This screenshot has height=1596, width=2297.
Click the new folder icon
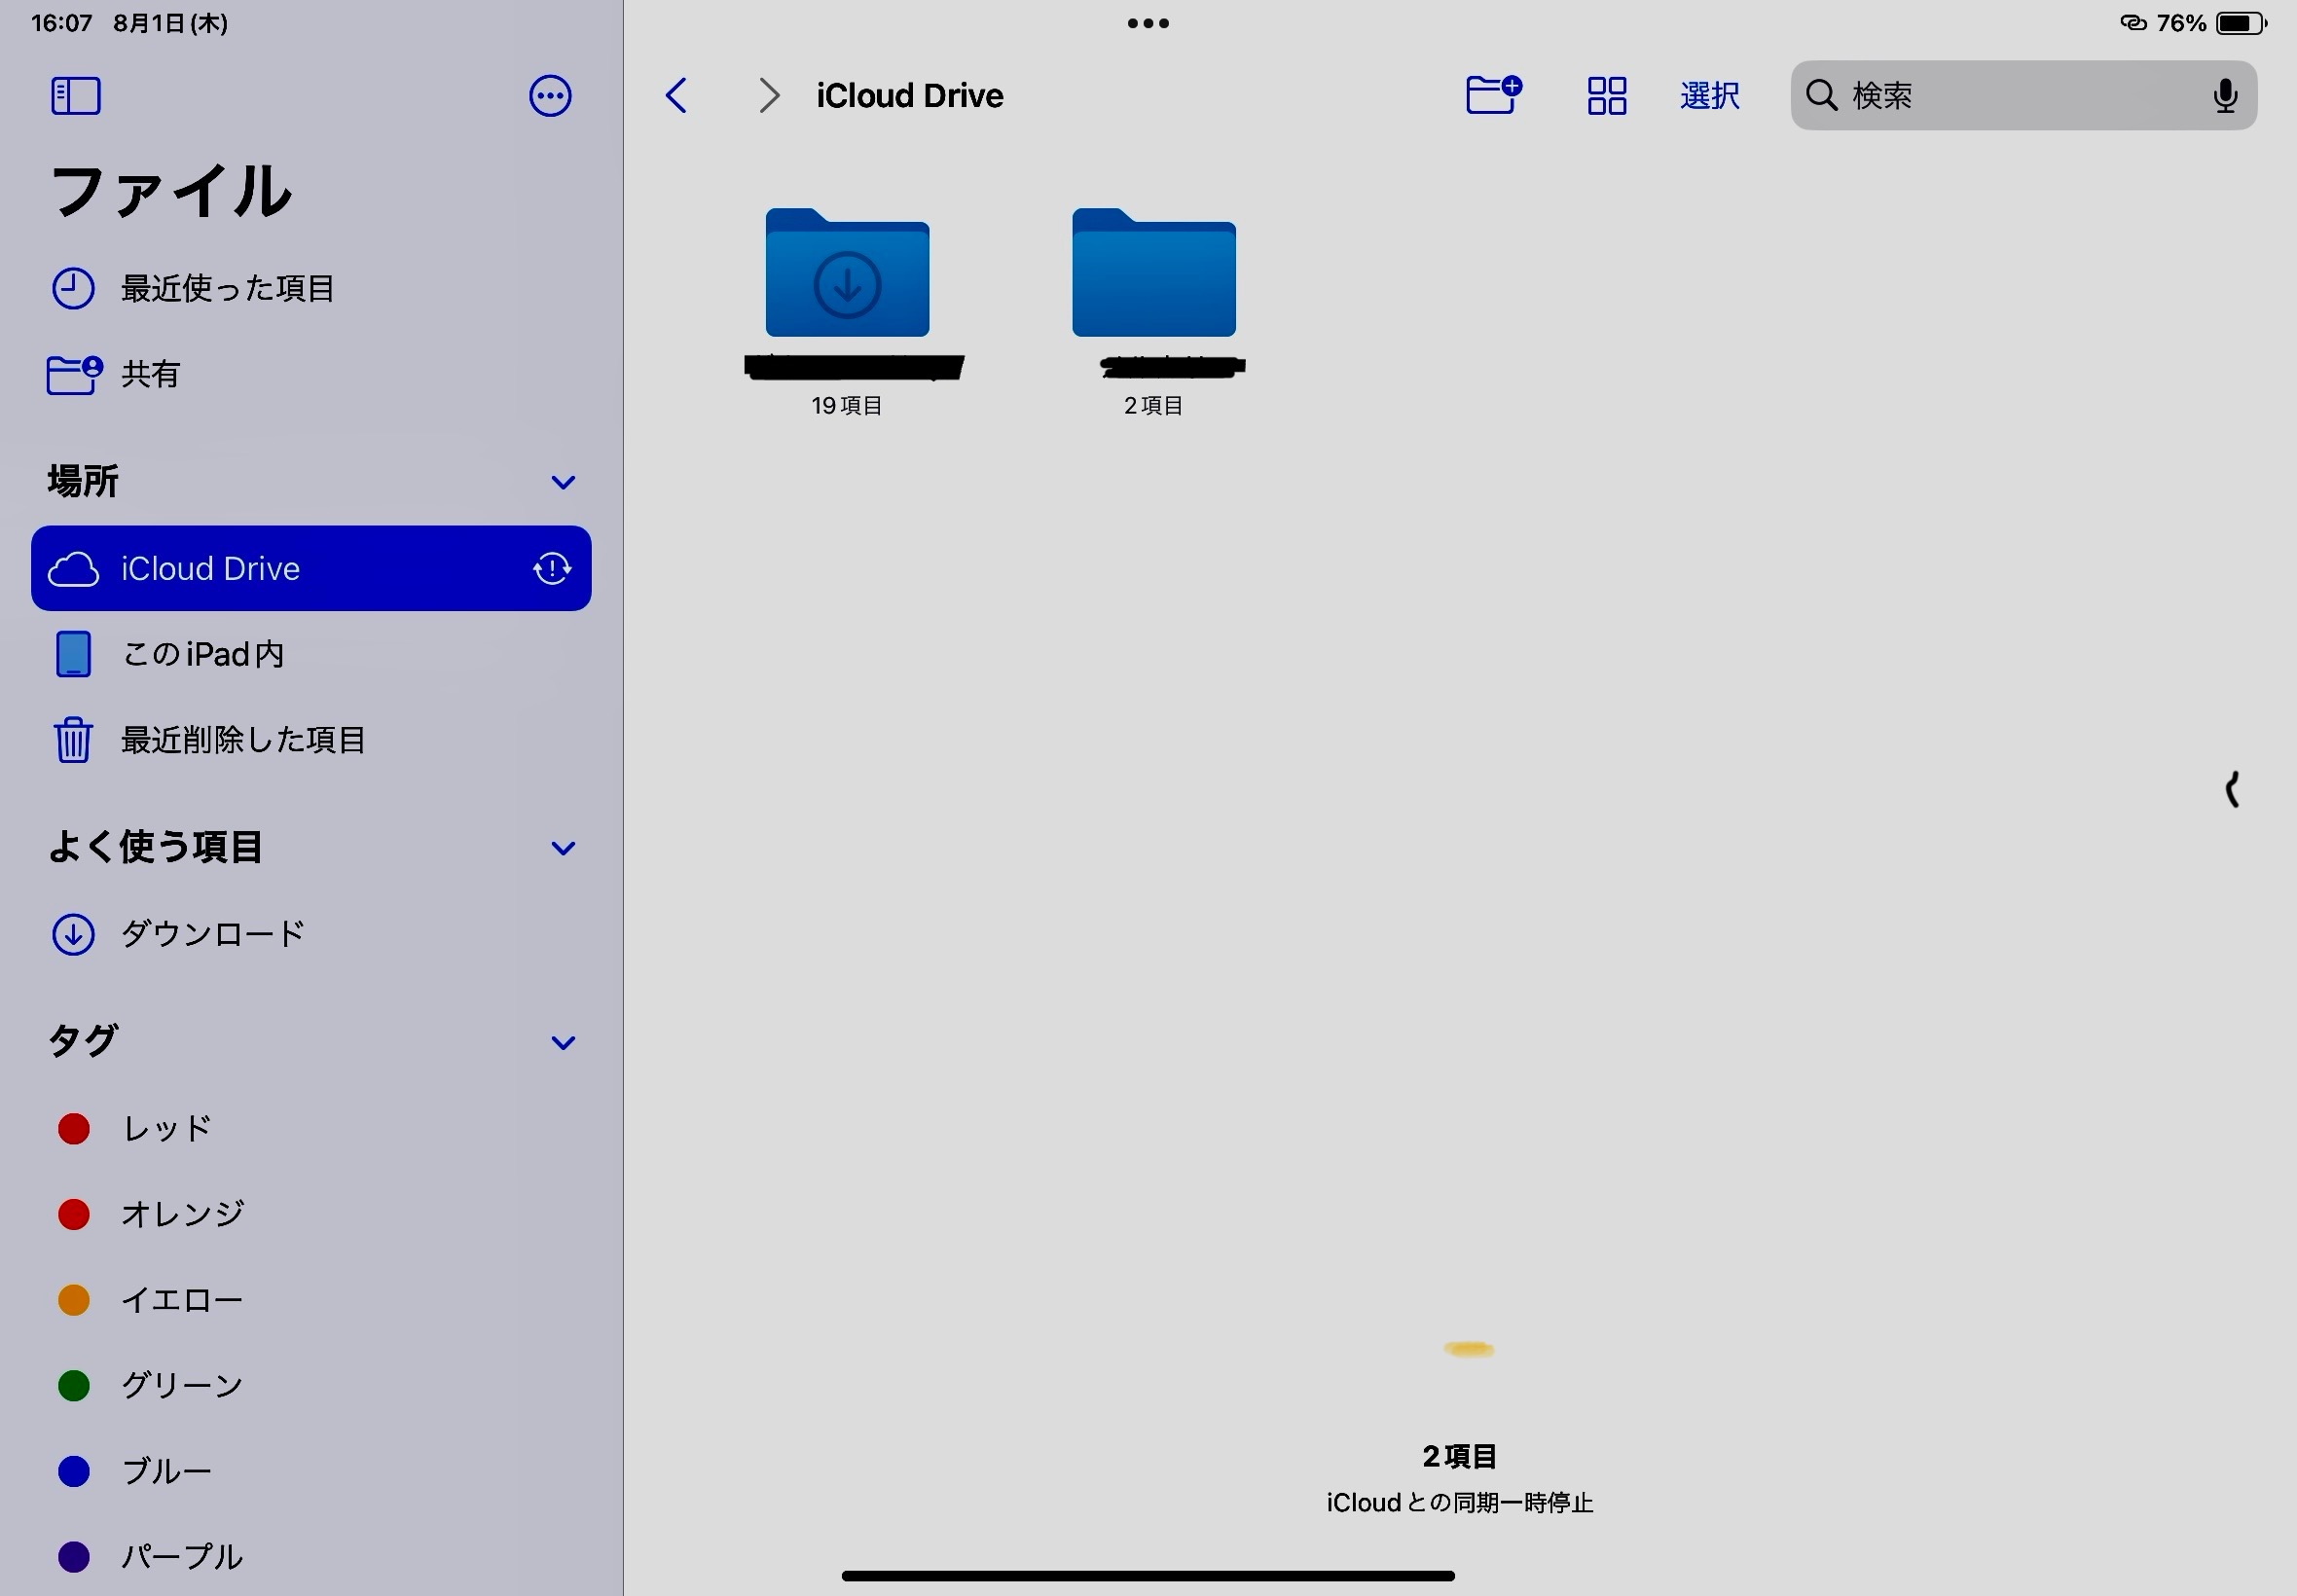pyautogui.click(x=1493, y=96)
